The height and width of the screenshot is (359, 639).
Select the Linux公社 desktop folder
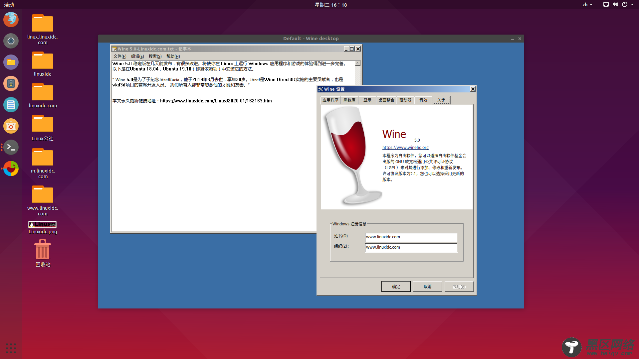pyautogui.click(x=43, y=128)
